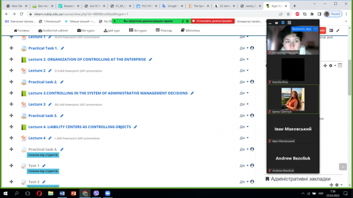353x198 pixels.
Task: Click the Остановить демонстрацию button
Action: click(x=213, y=21)
